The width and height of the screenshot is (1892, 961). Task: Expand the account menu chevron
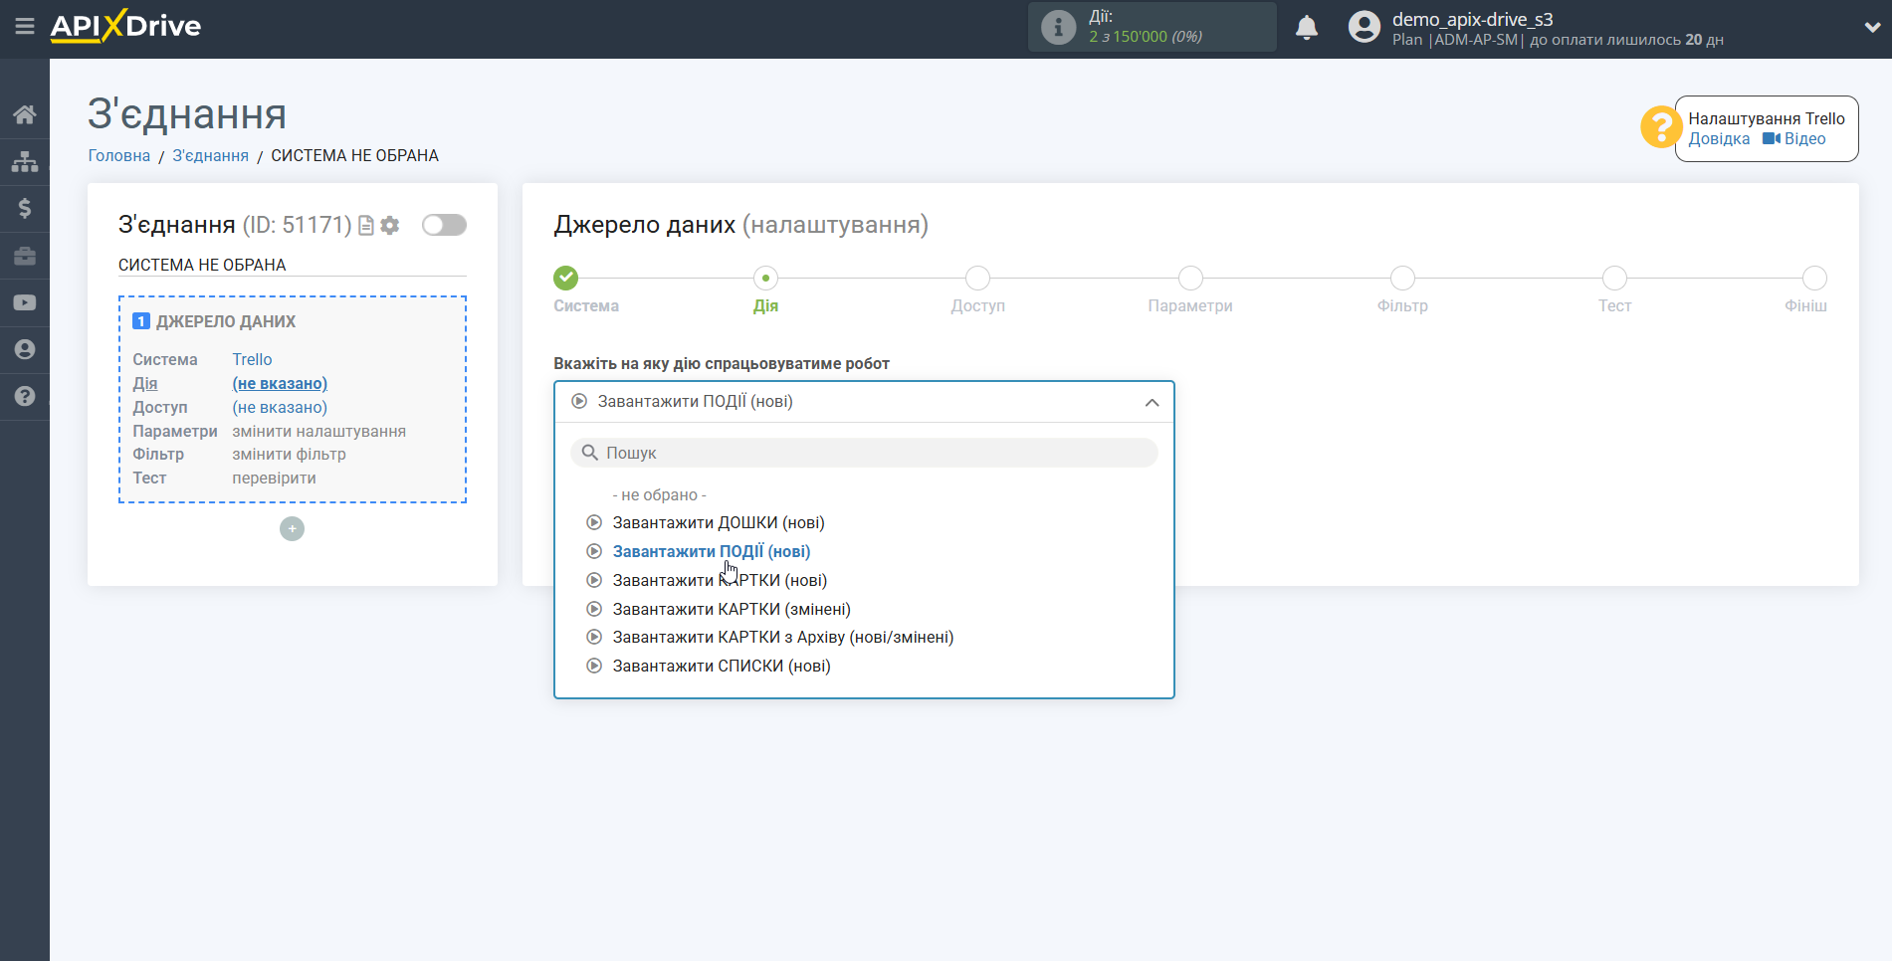[x=1872, y=27]
